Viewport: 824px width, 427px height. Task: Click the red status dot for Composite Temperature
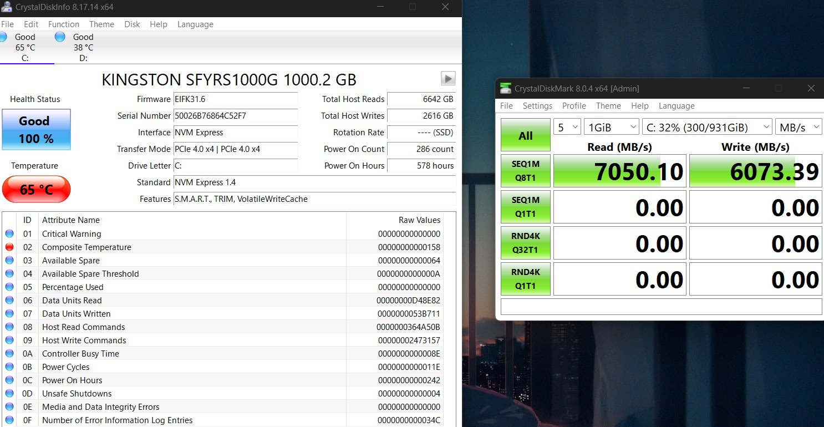(9, 247)
